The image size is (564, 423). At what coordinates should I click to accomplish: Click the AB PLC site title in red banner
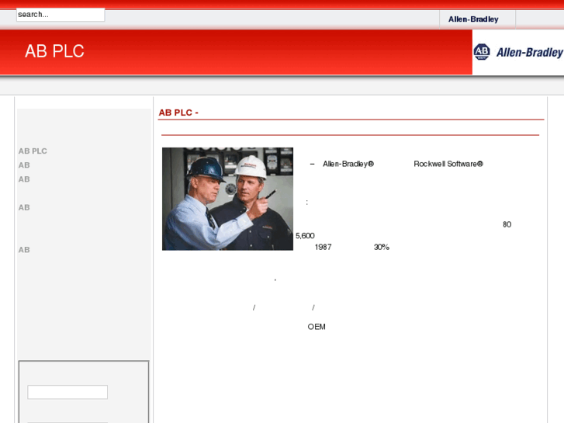pyautogui.click(x=54, y=51)
